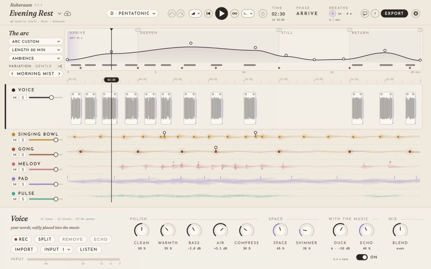Click the Listen button
Image resolution: width=431 pixels, height=269 pixels.
[x=88, y=249]
